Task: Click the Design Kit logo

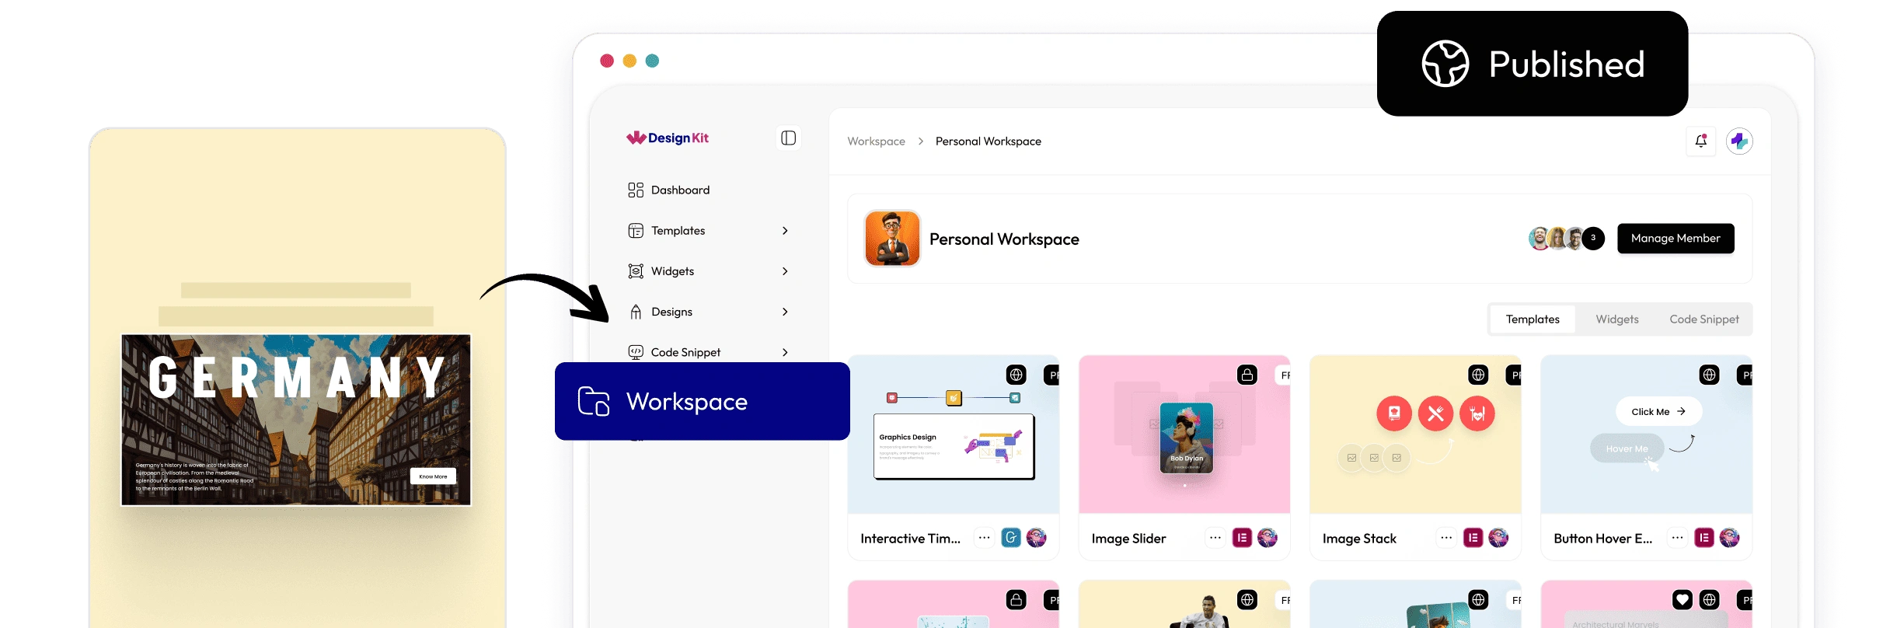Action: [x=668, y=138]
